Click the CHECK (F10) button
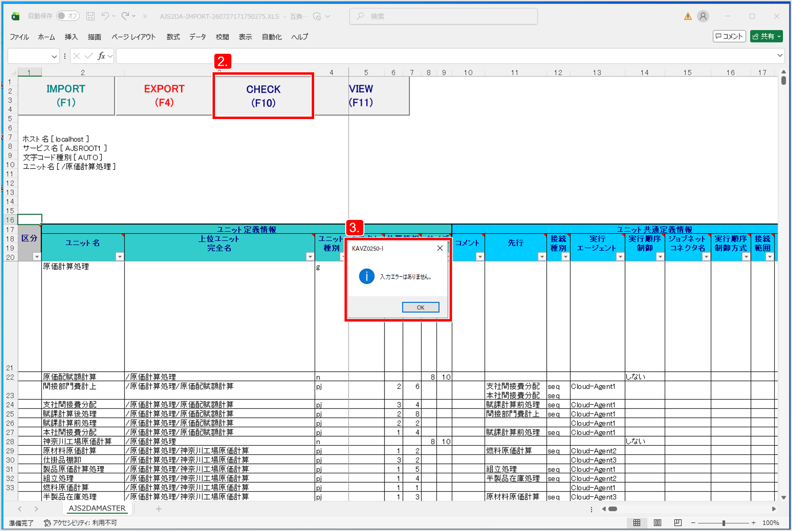The width and height of the screenshot is (792, 531). point(263,96)
